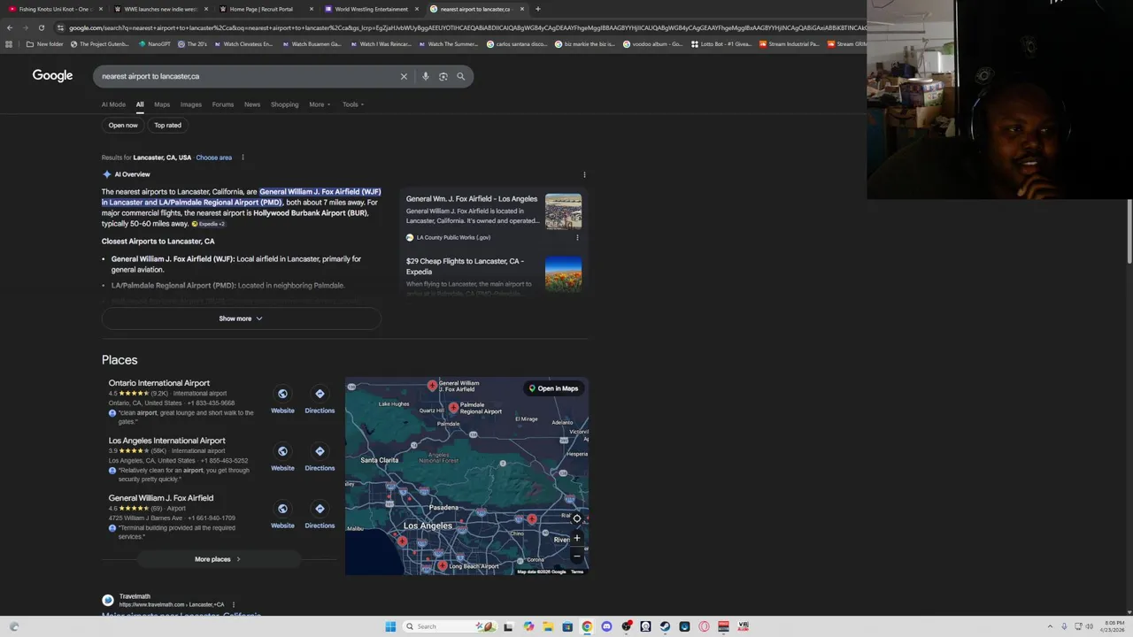Open Opera browser from the taskbar
The width and height of the screenshot is (1133, 637).
704,626
